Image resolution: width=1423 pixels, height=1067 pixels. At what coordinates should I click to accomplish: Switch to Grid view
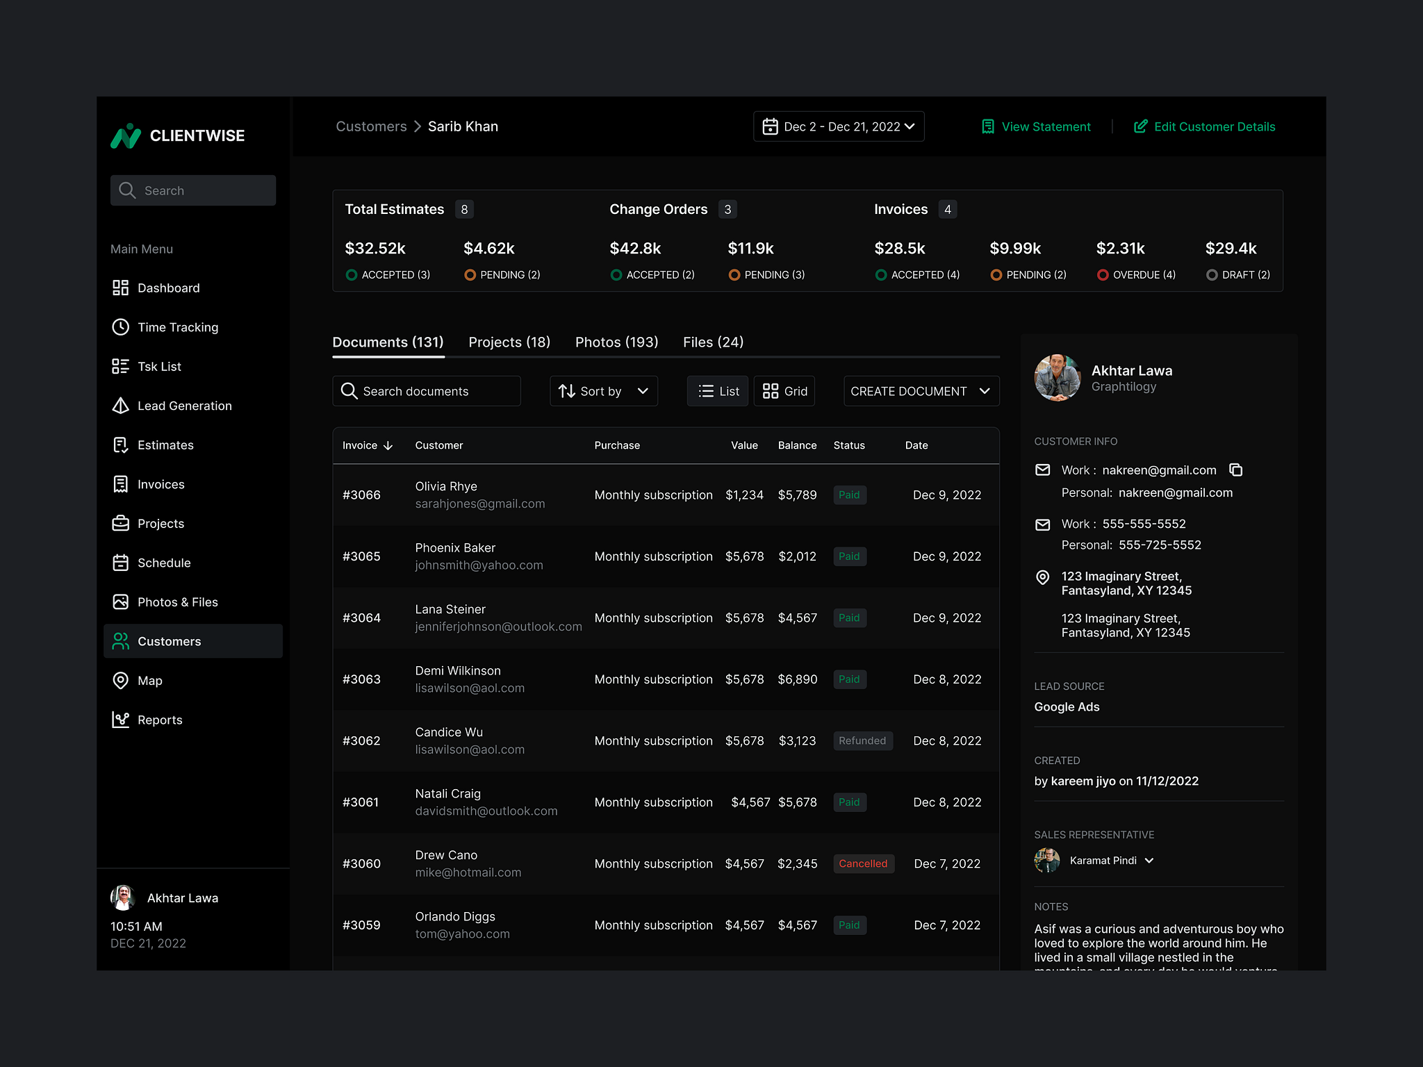(x=784, y=390)
